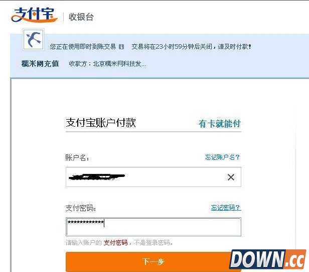The width and height of the screenshot is (309, 272).
Task: Expand truncated payee 北京糯米网科技发...
Action: pyautogui.click(x=107, y=64)
